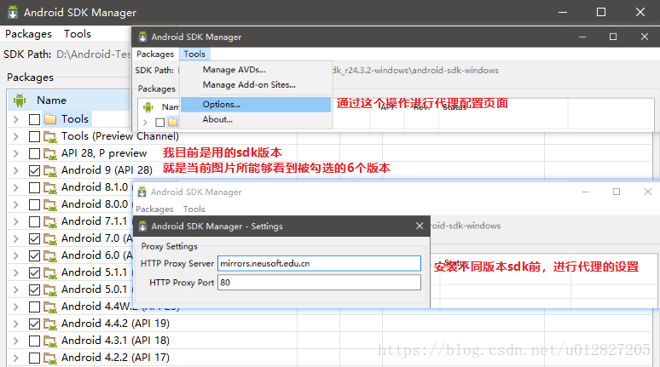
Task: Check the Tools folder checkbox
Action: [x=34, y=119]
